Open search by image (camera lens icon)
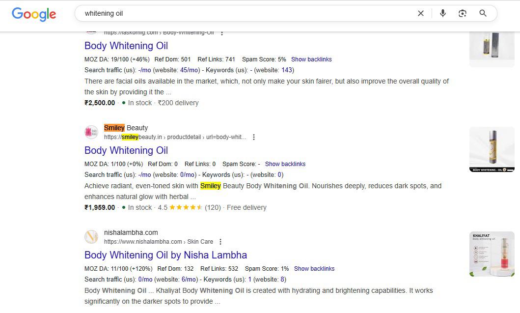The height and width of the screenshot is (313, 520). (x=462, y=13)
